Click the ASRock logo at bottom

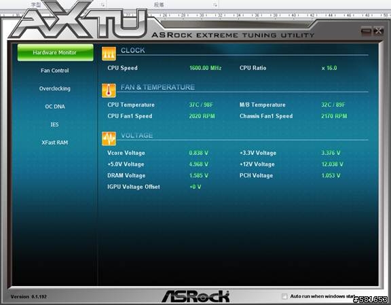click(x=196, y=296)
